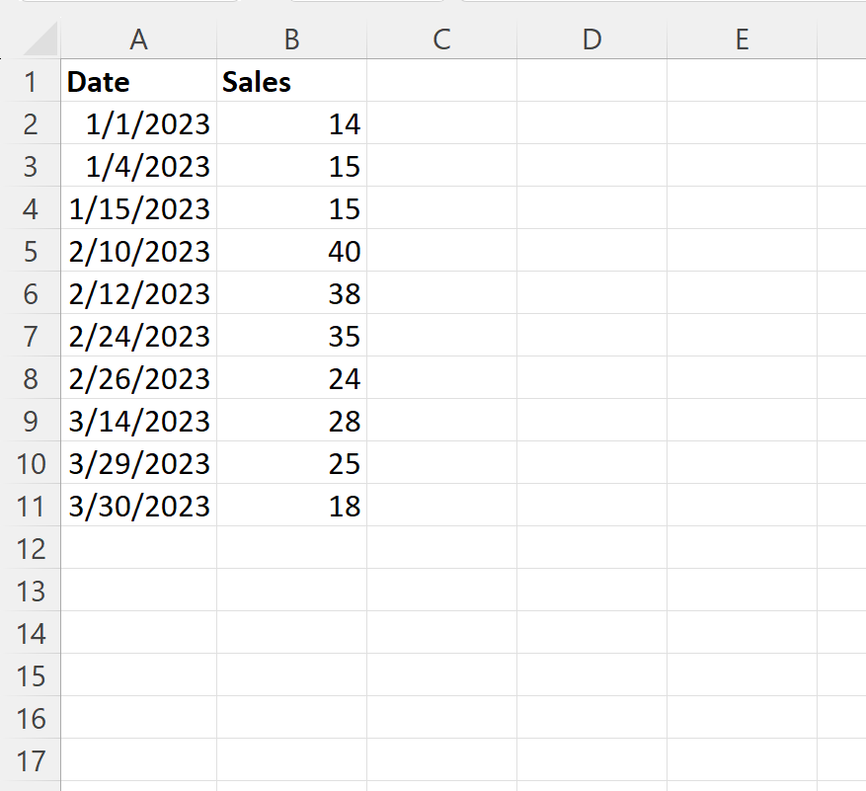Select column C header

click(x=441, y=40)
